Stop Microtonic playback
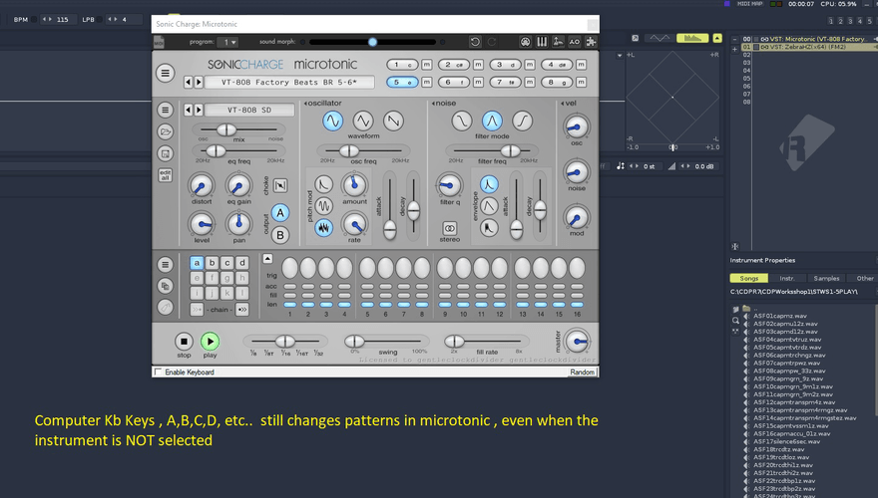This screenshot has width=878, height=498. [x=184, y=341]
